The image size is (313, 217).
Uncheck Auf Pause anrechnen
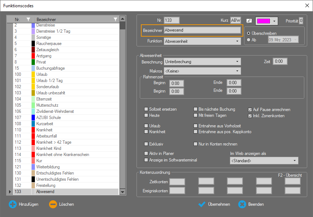250,109
